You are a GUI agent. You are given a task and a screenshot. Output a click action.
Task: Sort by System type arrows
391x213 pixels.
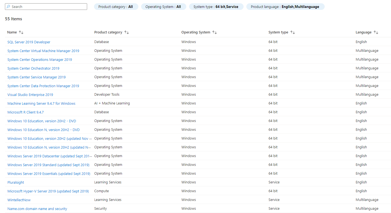293,32
